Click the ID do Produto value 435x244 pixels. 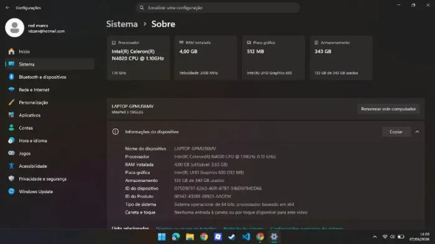pyautogui.click(x=203, y=196)
